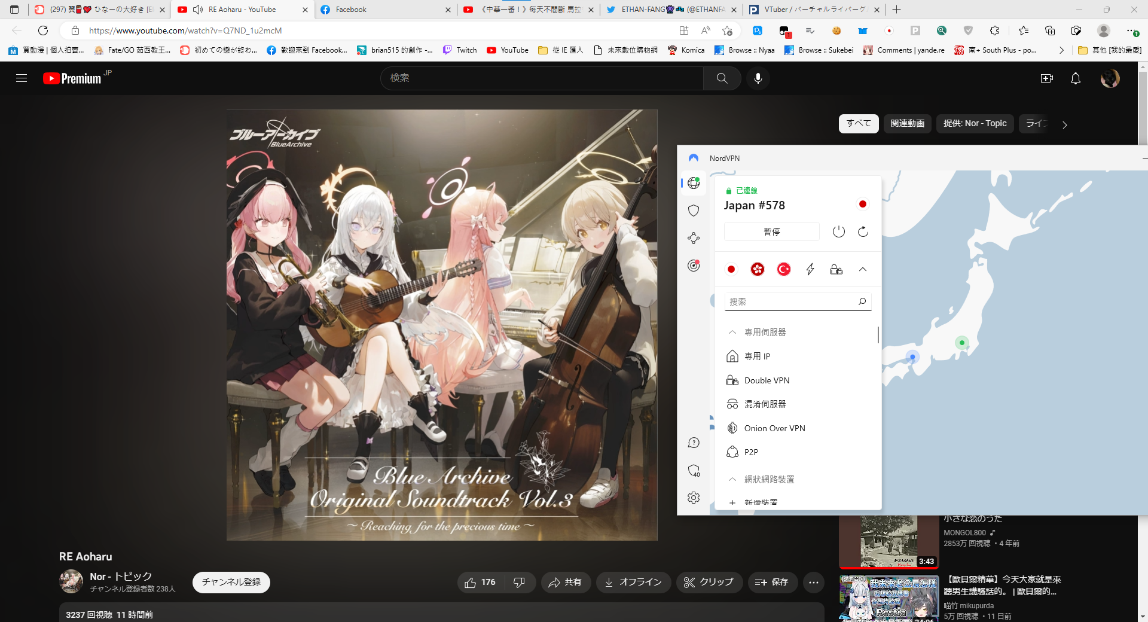Open YouTube account avatar menu
Image resolution: width=1148 pixels, height=622 pixels.
click(x=1110, y=78)
